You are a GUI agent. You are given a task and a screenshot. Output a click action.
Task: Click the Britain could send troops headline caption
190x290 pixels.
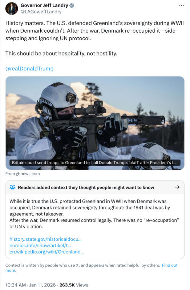tap(95, 163)
